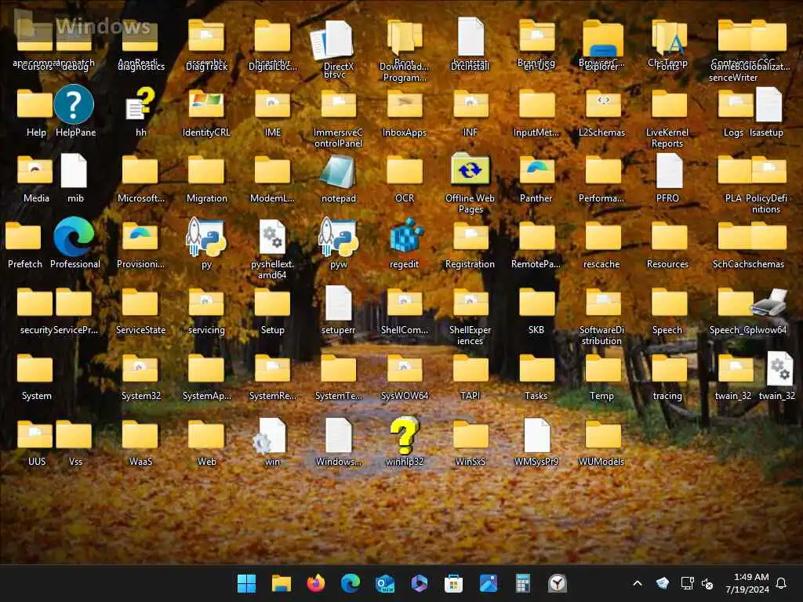Open File Explorer from the taskbar
Viewport: 803px width, 602px height.
pyautogui.click(x=282, y=583)
